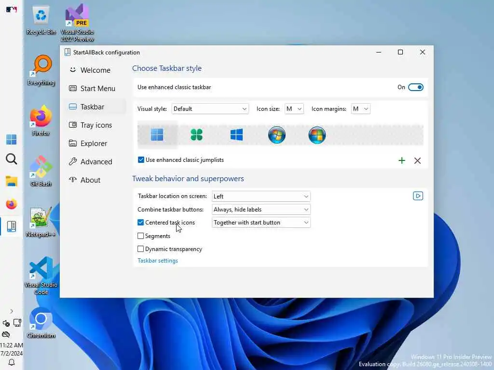The height and width of the screenshot is (370, 494).
Task: Select the Windows 7 orb start button
Action: tap(277, 135)
